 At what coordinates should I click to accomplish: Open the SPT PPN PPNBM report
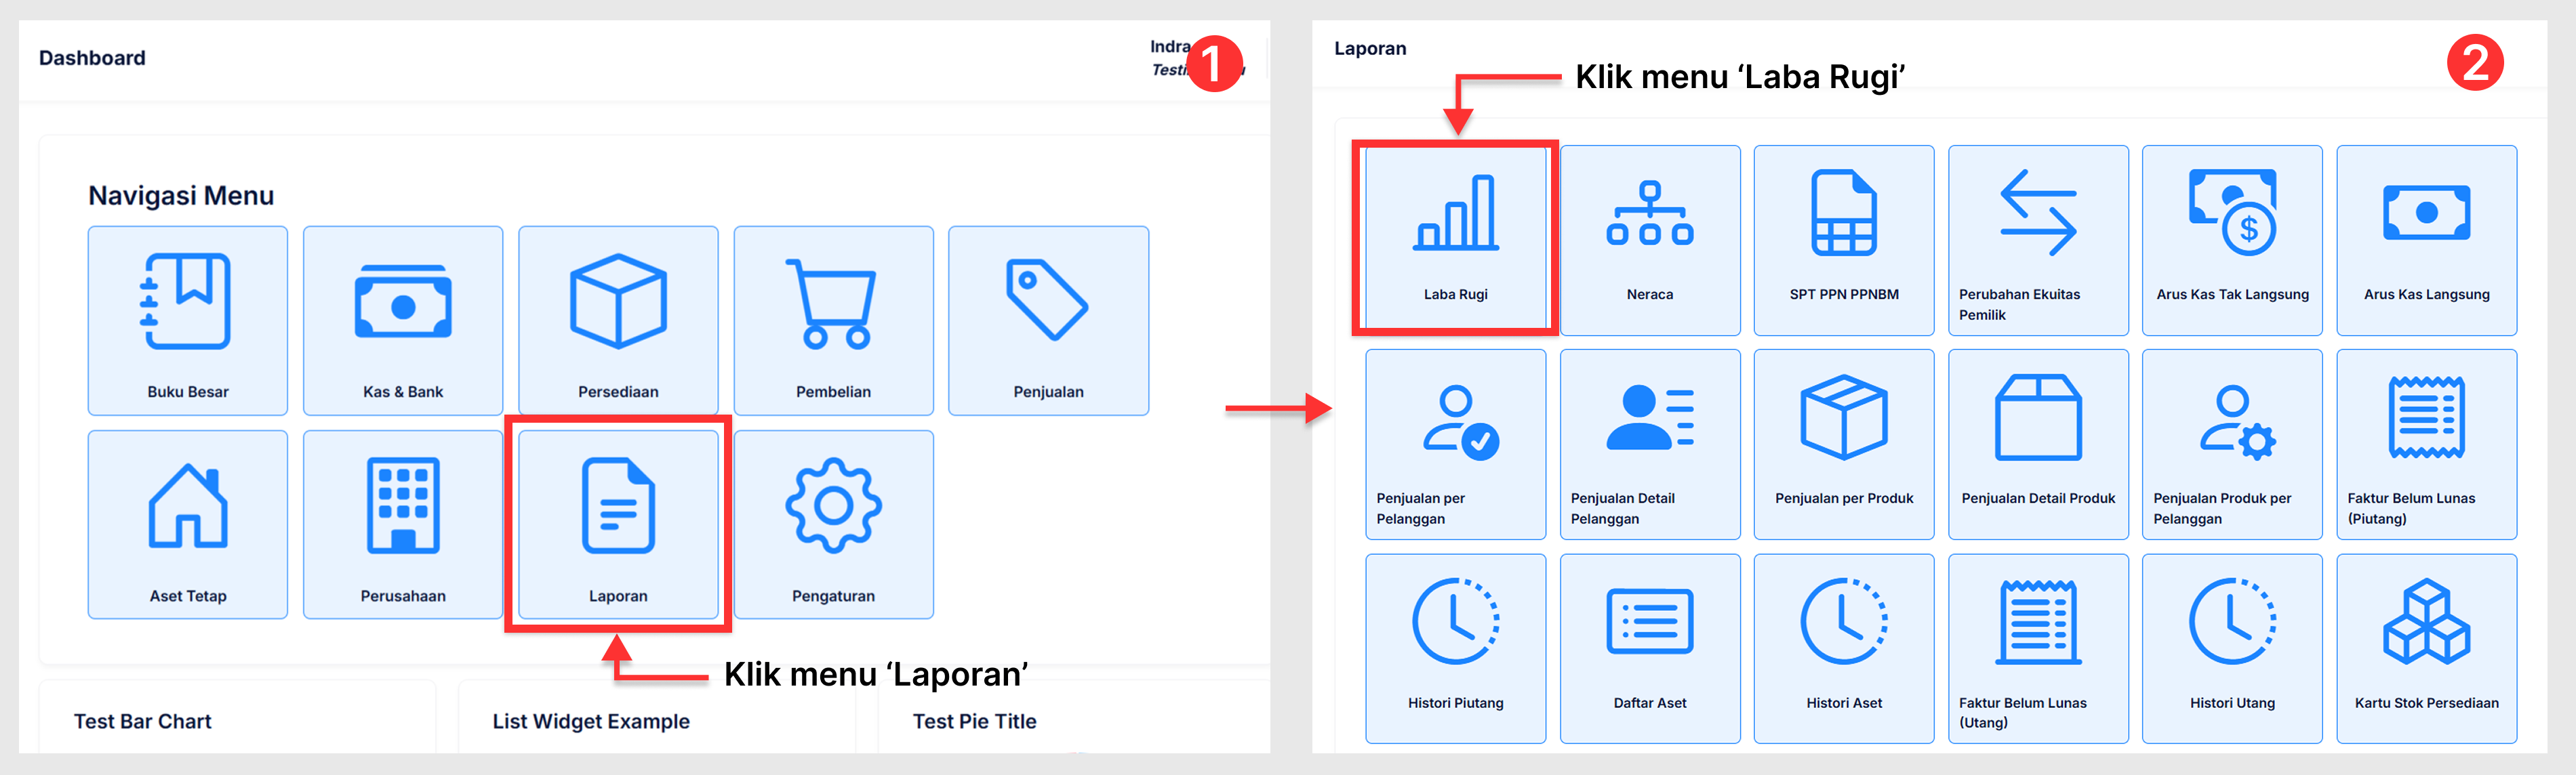(x=1843, y=213)
